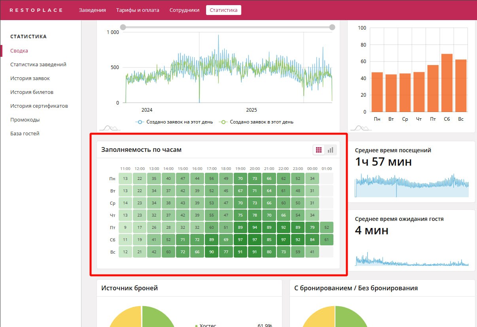Screen dimensions: 477x327
Task: Click the Сб bar in weekday chart
Action: tap(447, 83)
